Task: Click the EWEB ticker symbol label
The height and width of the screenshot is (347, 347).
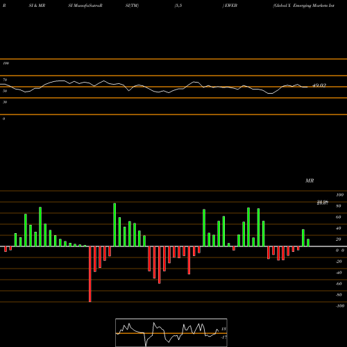Action: [x=230, y=6]
